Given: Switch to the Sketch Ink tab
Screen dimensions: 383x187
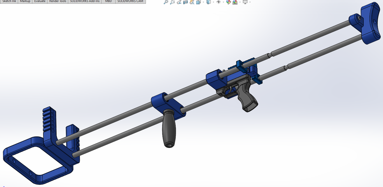Looking at the screenshot, I should (x=9, y=1).
